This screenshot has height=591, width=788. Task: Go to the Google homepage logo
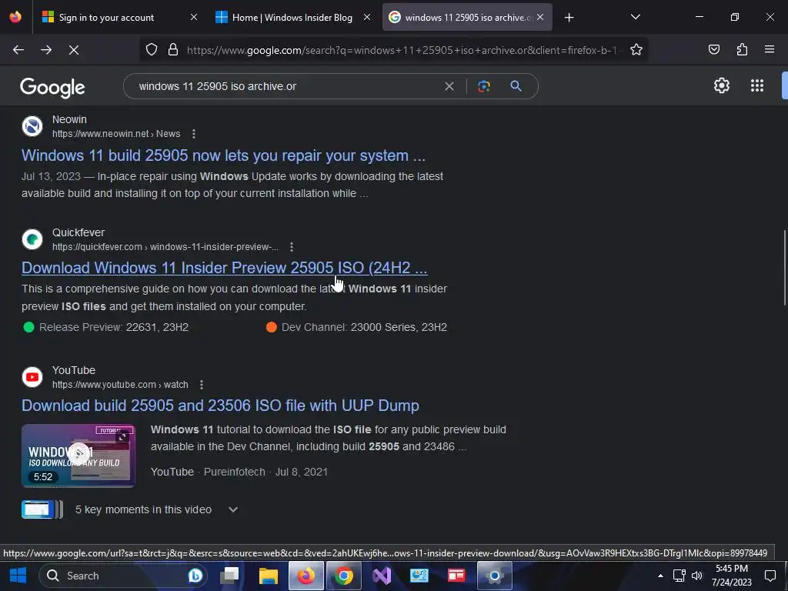(52, 88)
